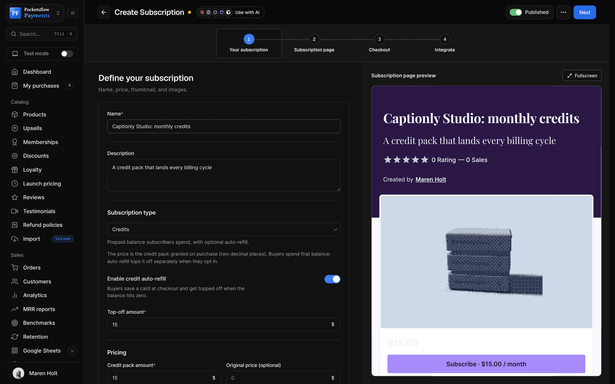Open Maren Holt creator link in preview
The image size is (615, 384).
[x=431, y=179]
